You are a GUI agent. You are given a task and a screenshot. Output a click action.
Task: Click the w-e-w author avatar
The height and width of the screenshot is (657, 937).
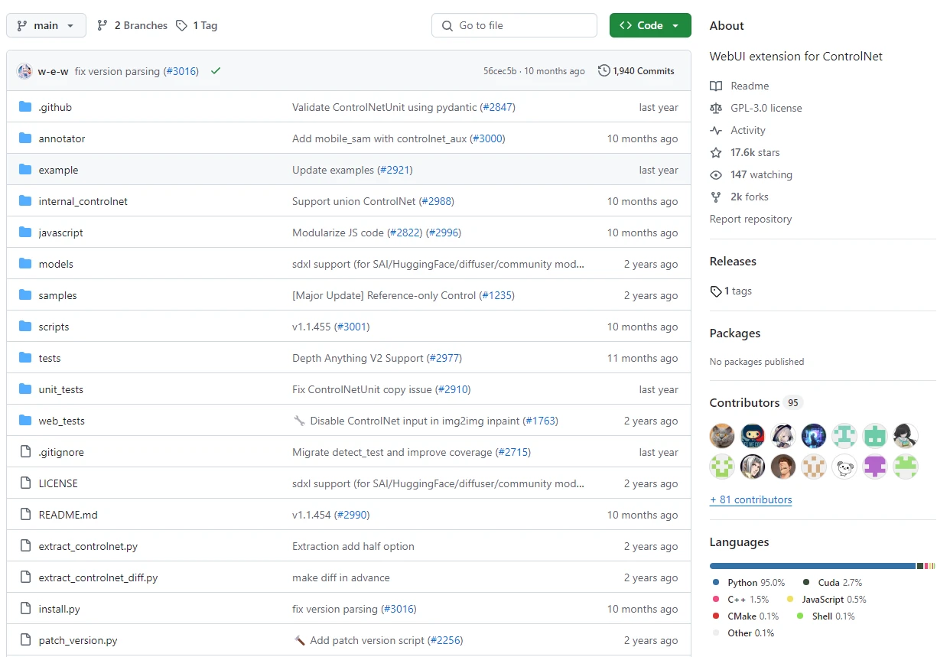pos(24,71)
